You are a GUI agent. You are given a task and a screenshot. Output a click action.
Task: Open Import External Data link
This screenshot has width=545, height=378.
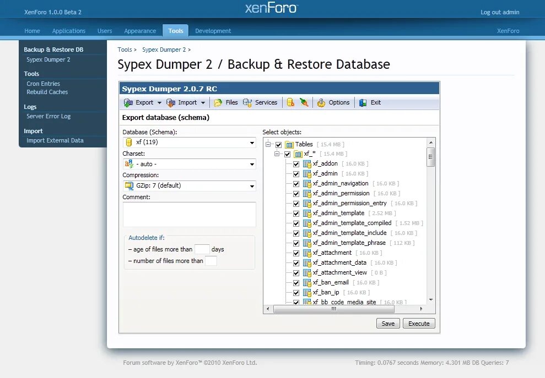click(x=55, y=140)
